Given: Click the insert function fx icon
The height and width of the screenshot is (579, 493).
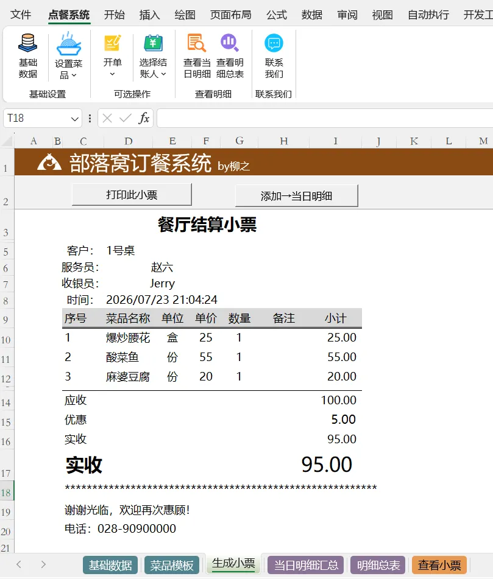Looking at the screenshot, I should pyautogui.click(x=144, y=118).
